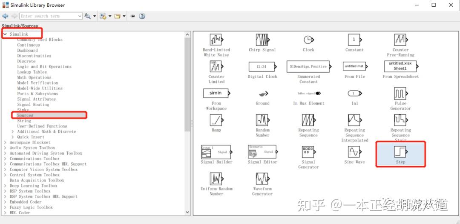Open the new model dropdown arrow
Screen dimensions: 460x224
110,16
